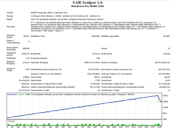173x130 pixels.
Task: Click tested candles value 102151
Action: click(26, 36)
